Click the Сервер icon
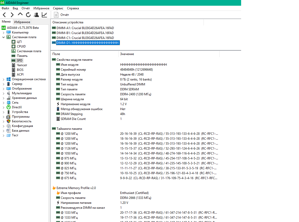299x222 pixels. click(9, 84)
